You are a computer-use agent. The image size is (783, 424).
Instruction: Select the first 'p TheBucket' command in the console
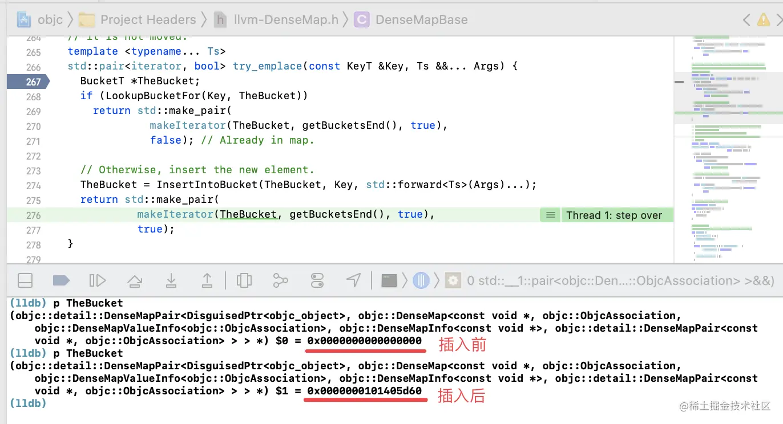click(x=88, y=303)
